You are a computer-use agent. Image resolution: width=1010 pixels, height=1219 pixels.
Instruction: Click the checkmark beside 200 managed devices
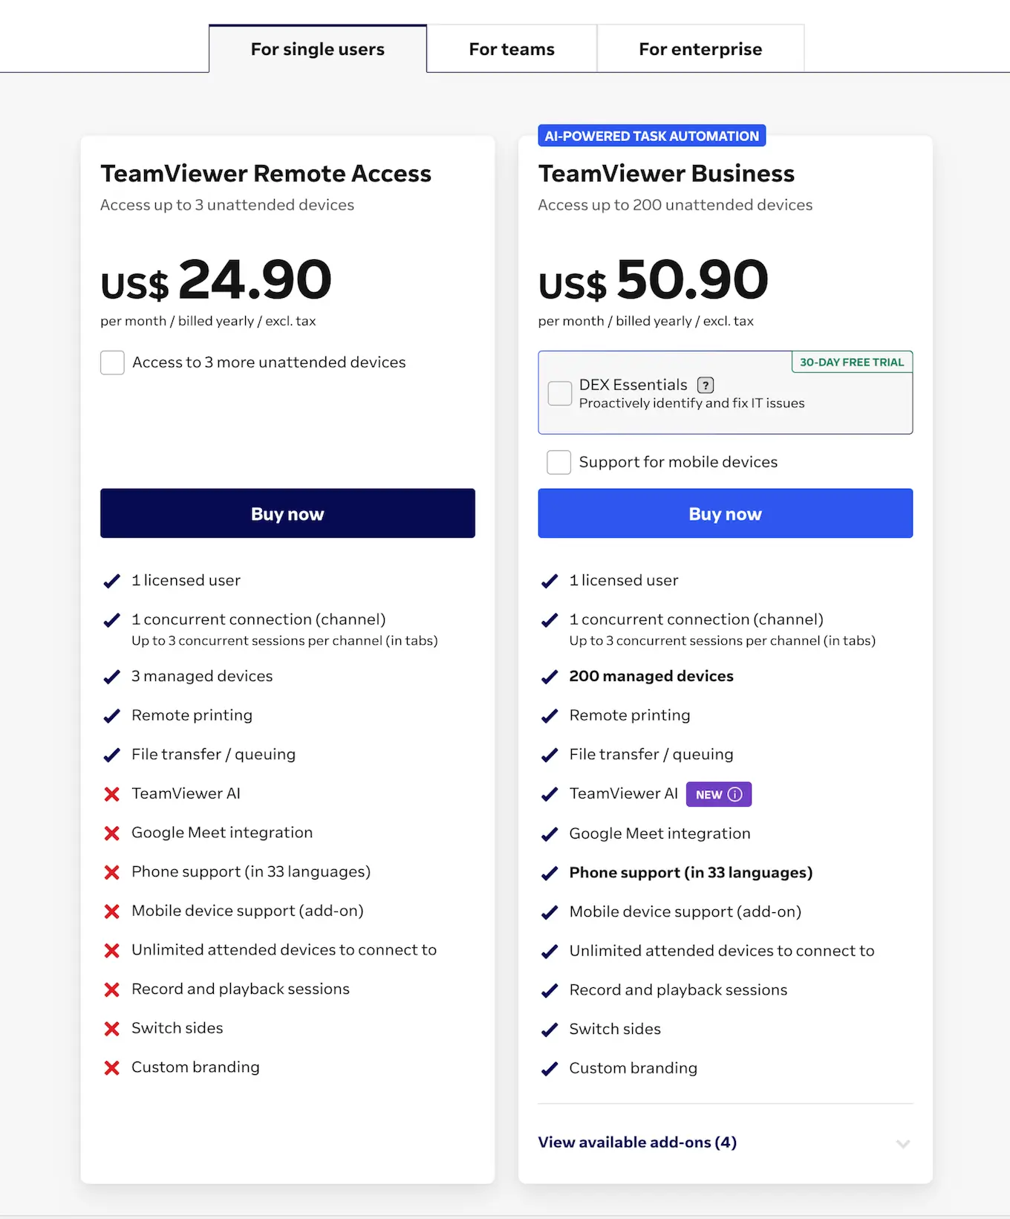[x=550, y=677]
